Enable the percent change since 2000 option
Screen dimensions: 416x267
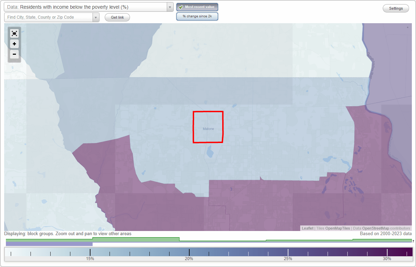pyautogui.click(x=197, y=16)
